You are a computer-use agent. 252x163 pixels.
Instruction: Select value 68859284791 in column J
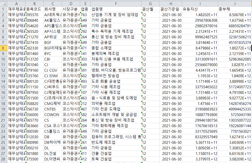coord(235,26)
